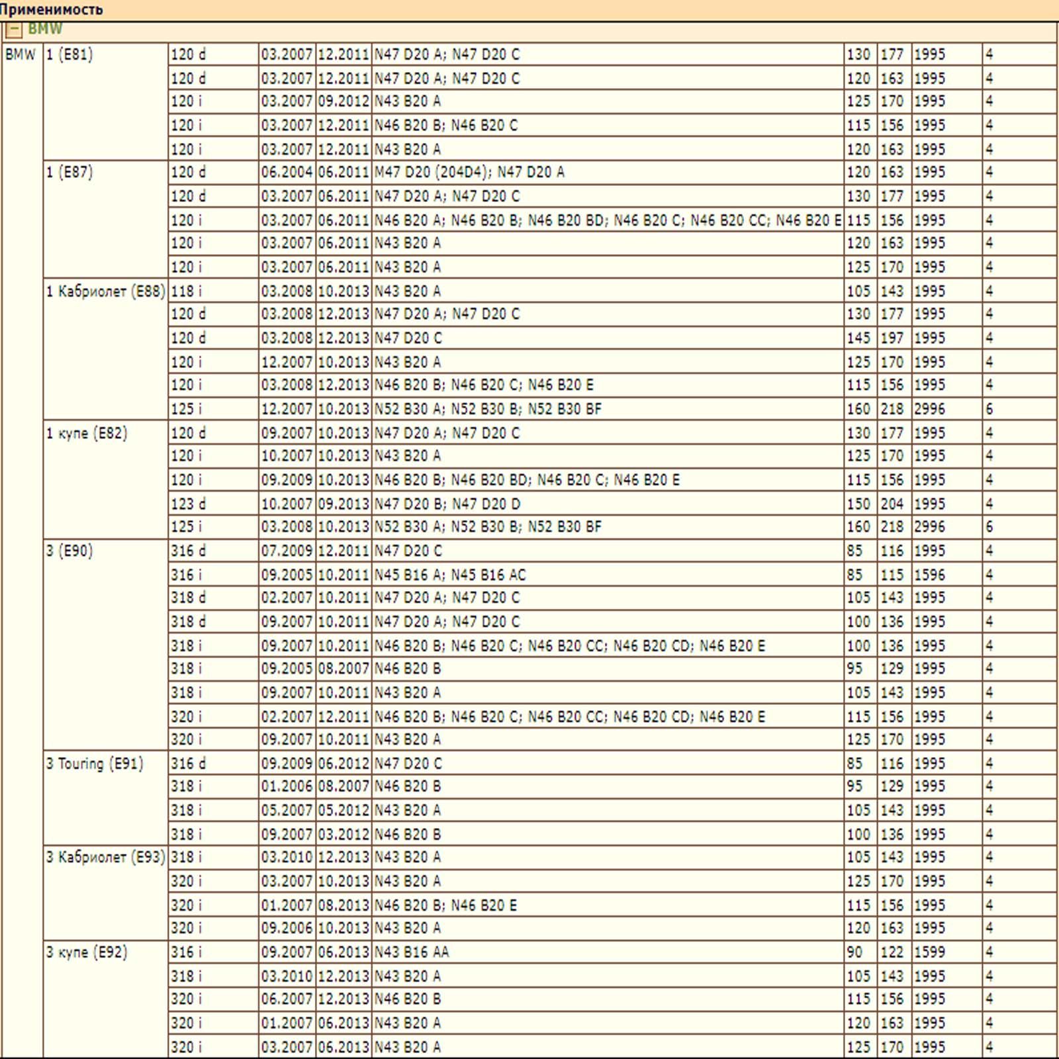Viewport: 1059px width, 1059px height.
Task: Click the green BMW group title
Action: [45, 29]
